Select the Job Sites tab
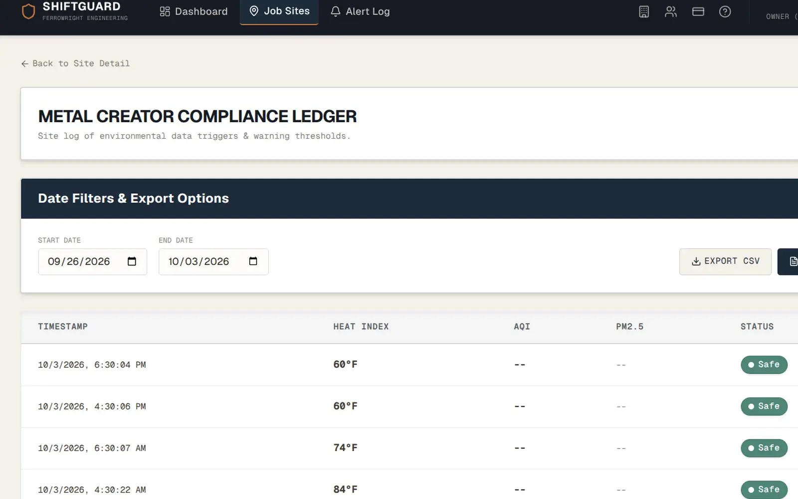 point(279,11)
